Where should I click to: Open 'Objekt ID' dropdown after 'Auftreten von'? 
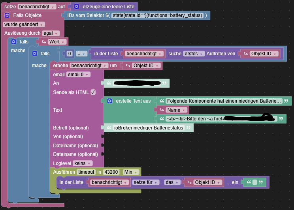[x=264, y=54]
